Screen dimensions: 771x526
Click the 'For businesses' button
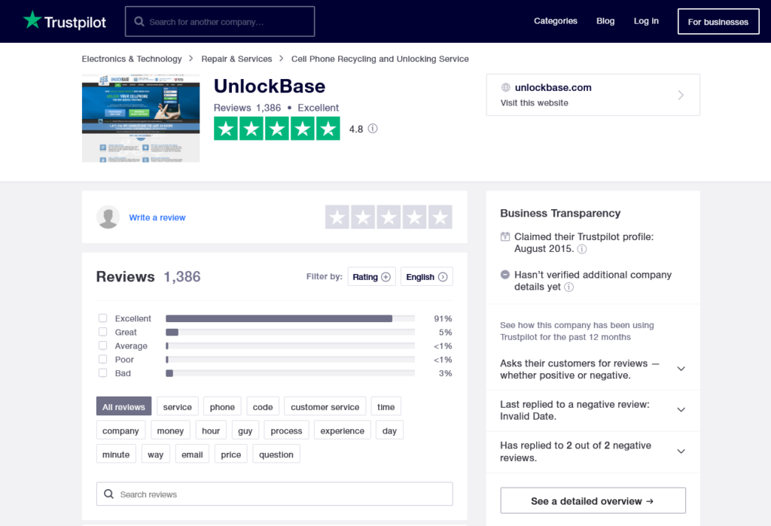click(718, 22)
